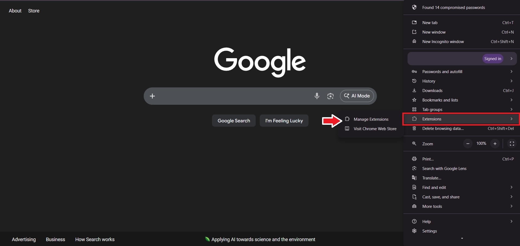Viewport: 520px width, 246px height.
Task: Click the New Incognito window mask icon
Action: pyautogui.click(x=415, y=41)
